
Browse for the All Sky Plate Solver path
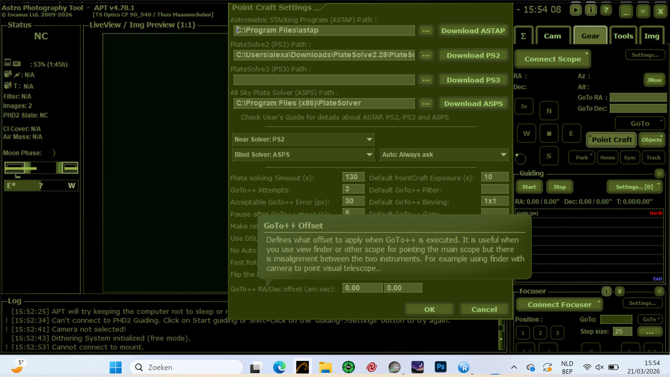point(426,104)
